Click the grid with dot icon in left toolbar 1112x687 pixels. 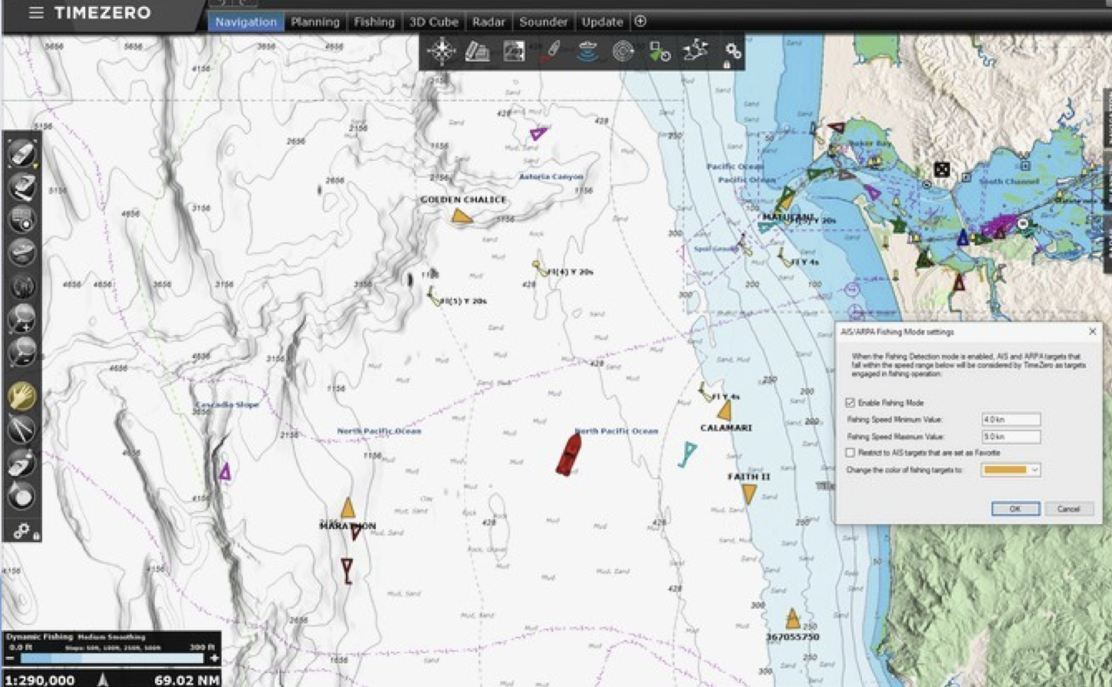click(x=21, y=219)
